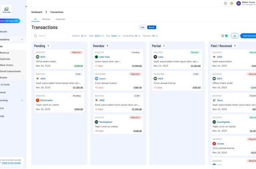Screen dimensions: 256x169
Task: Click the IKEA logo in Pending column
Action: [x=38, y=57]
